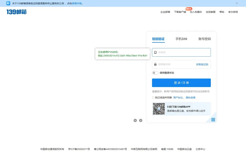Switch to 短信验证 tab
The width and height of the screenshot is (246, 153).
158,39
